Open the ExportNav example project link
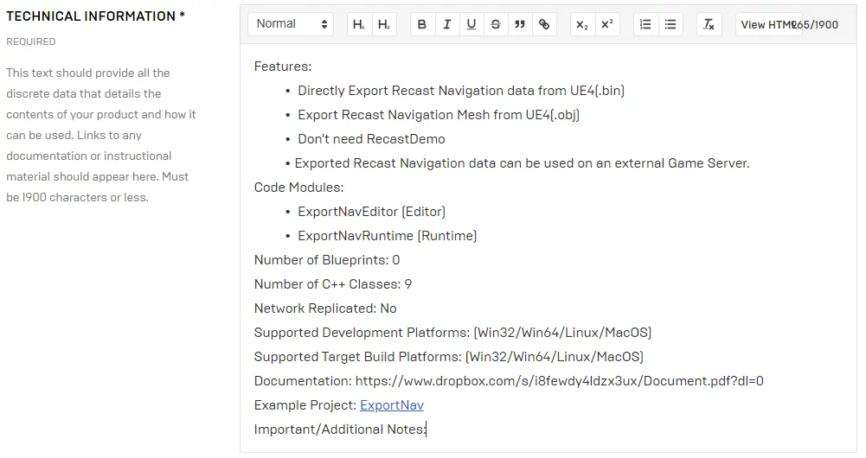The width and height of the screenshot is (866, 458). pos(391,405)
